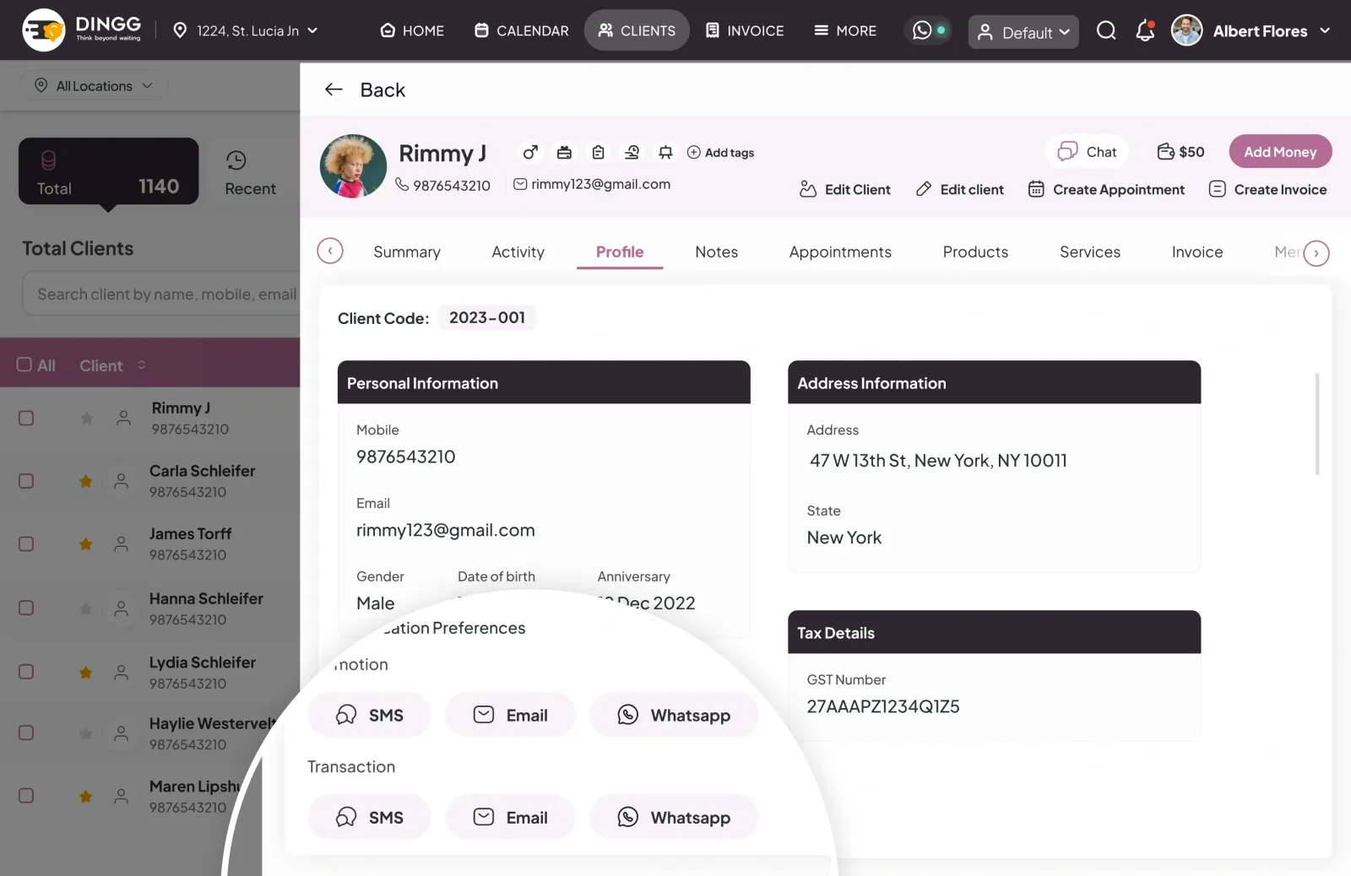The width and height of the screenshot is (1351, 876).
Task: Click the pin icon beside Rimmy J
Action: point(665,152)
